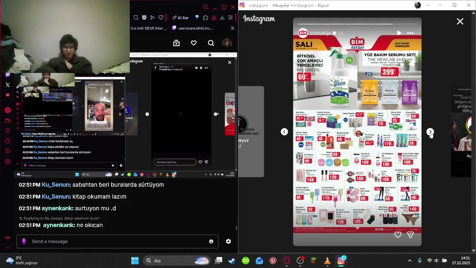The image size is (476, 268).
Task: Open the GX icon at sidebar bottom
Action: [7, 237]
